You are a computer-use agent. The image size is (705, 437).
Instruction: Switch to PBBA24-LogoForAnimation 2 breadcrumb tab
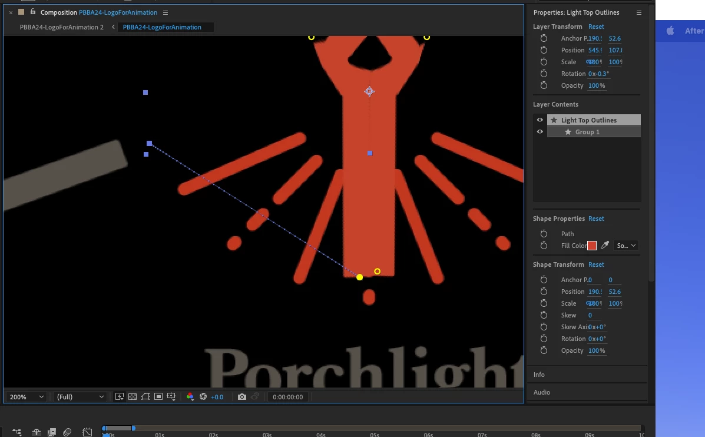tap(62, 27)
